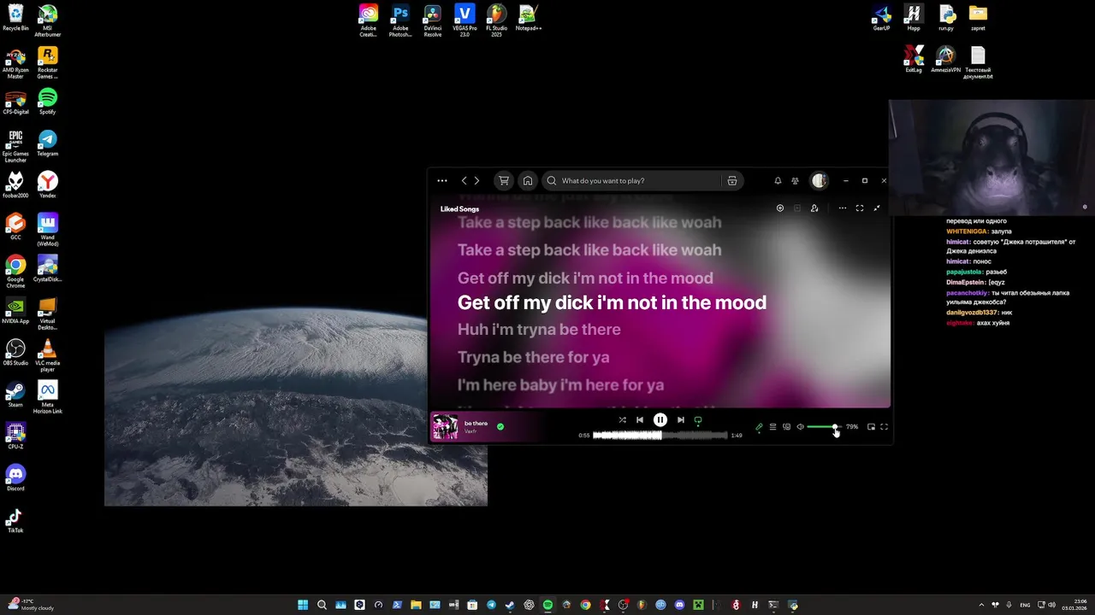Click the be there album thumbnail
The image size is (1095, 615).
(x=445, y=426)
